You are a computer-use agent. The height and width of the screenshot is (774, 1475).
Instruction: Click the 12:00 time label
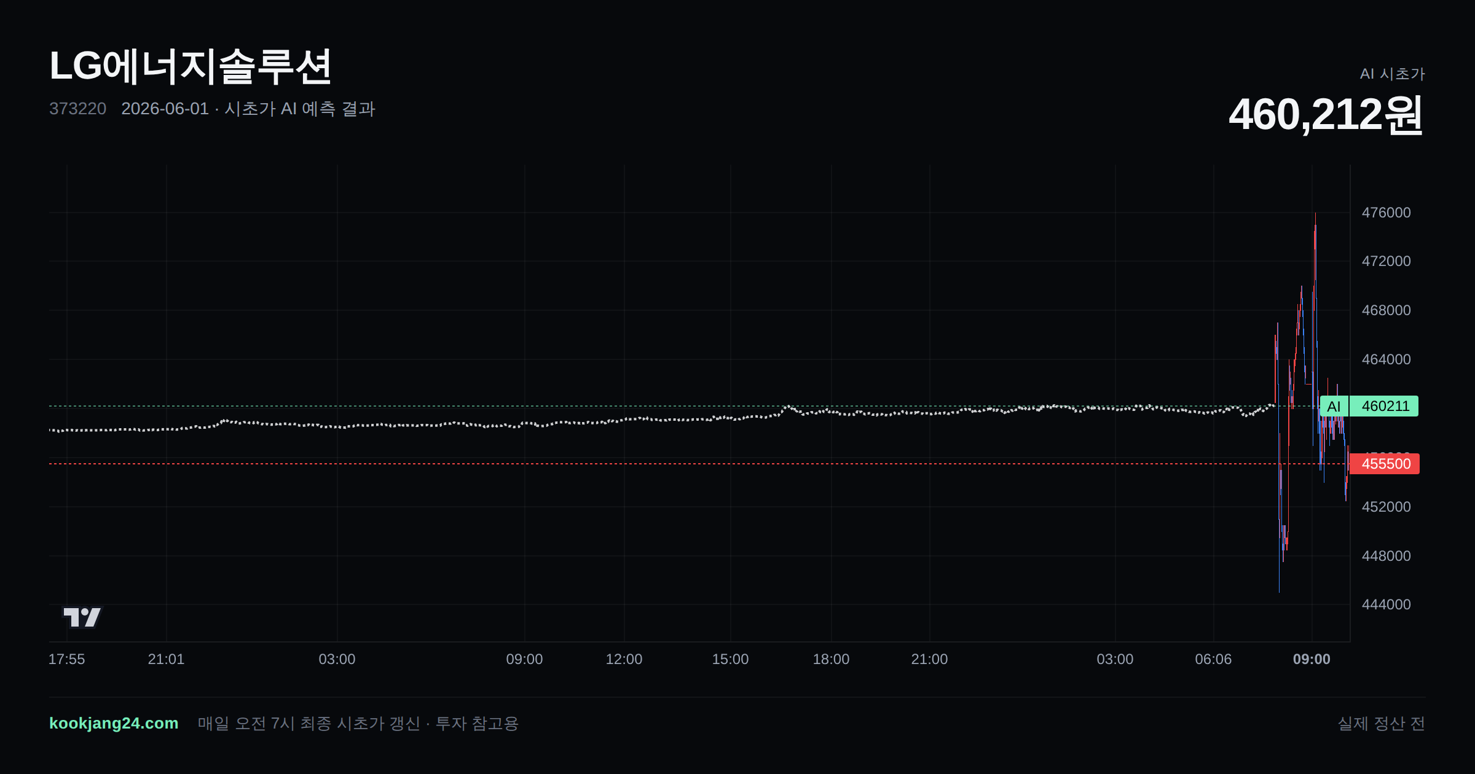(x=624, y=659)
